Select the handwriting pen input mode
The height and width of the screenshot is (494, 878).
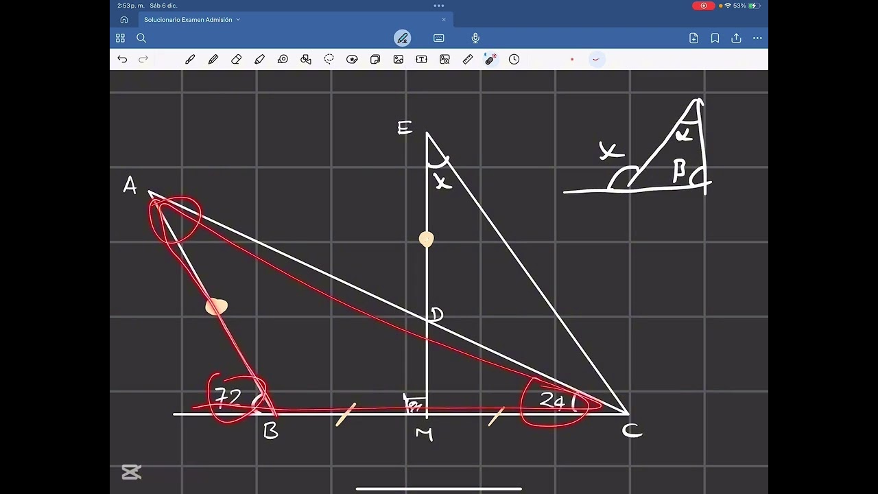click(x=403, y=38)
